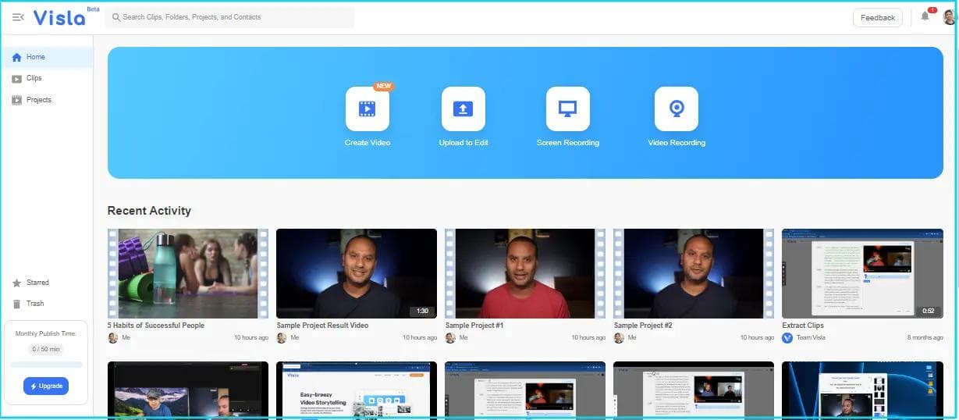Click the Upload to Edit icon
959x420 pixels.
click(x=464, y=109)
